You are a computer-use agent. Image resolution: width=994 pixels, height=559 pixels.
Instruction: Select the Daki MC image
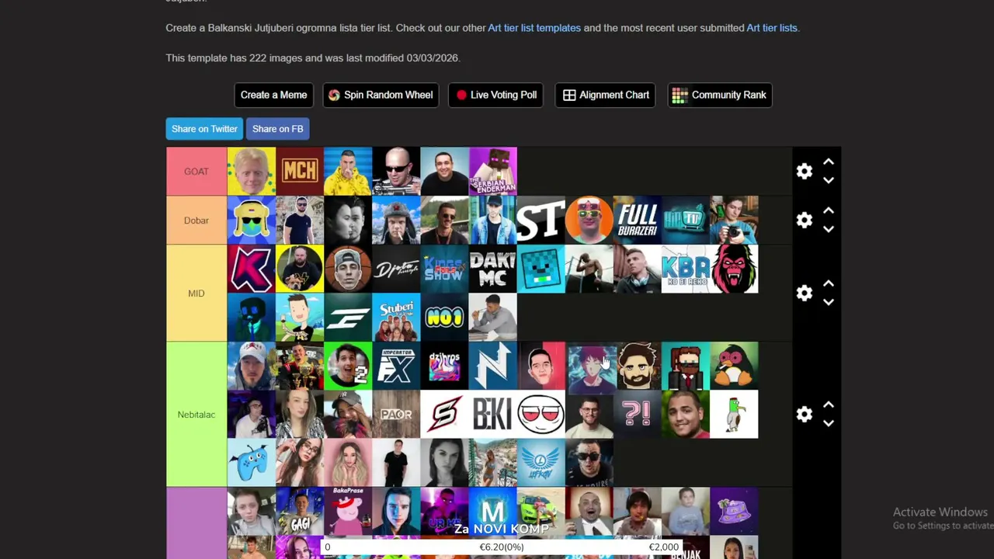tap(493, 269)
